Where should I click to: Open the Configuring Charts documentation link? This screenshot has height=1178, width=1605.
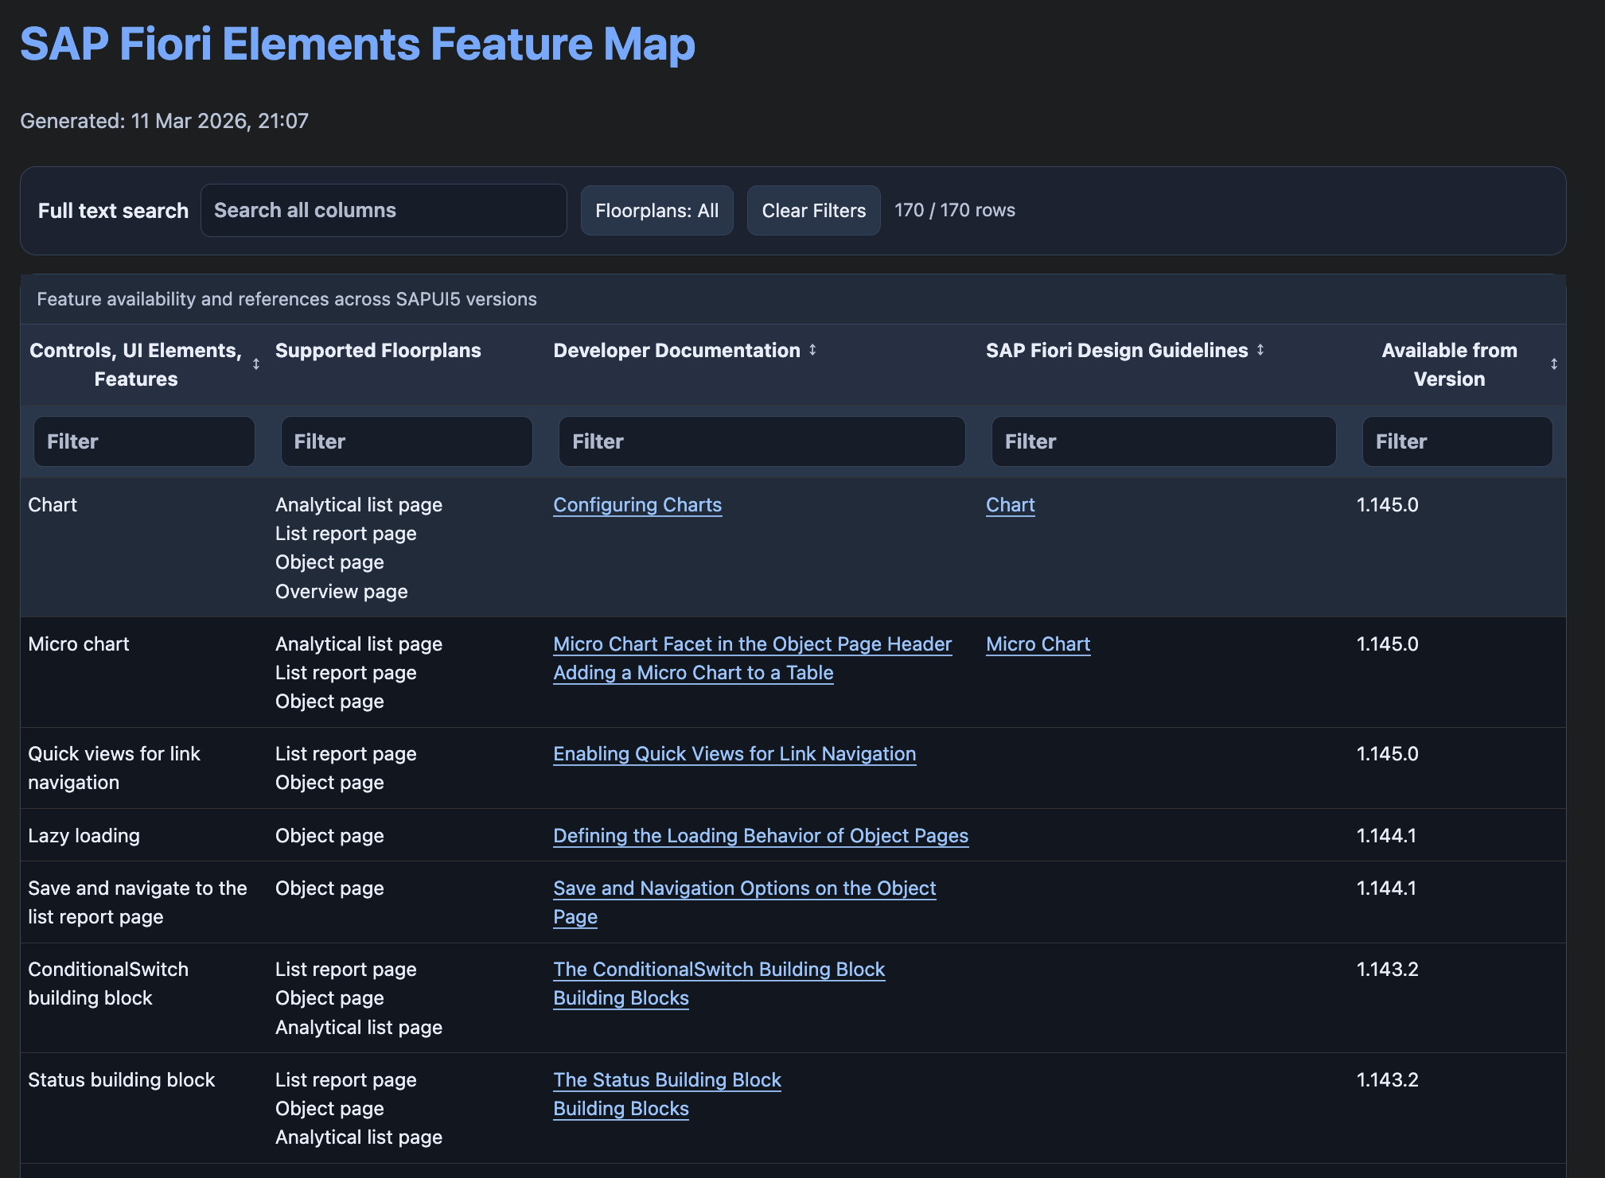(x=637, y=504)
